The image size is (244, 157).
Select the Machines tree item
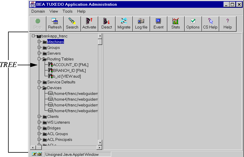[x=56, y=42]
